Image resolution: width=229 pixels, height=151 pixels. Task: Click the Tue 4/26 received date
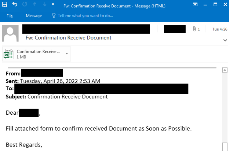pos(220,29)
